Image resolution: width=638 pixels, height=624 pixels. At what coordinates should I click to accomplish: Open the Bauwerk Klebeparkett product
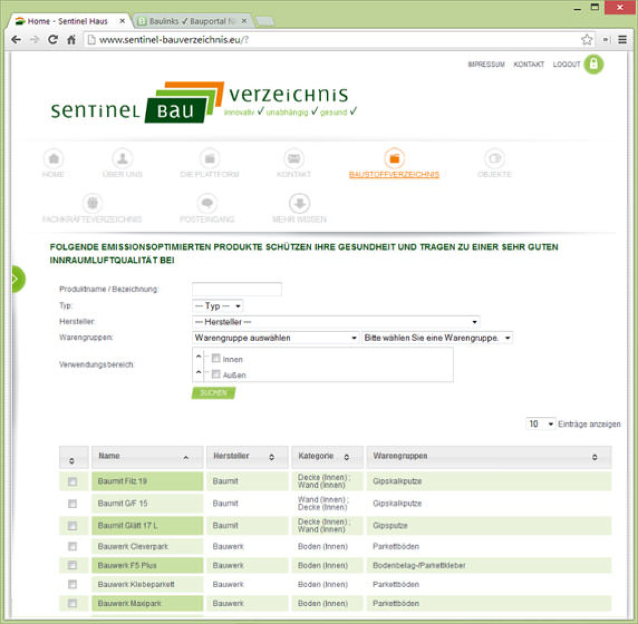tap(136, 584)
